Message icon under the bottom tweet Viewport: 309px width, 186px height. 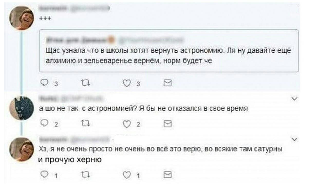[x=168, y=175]
